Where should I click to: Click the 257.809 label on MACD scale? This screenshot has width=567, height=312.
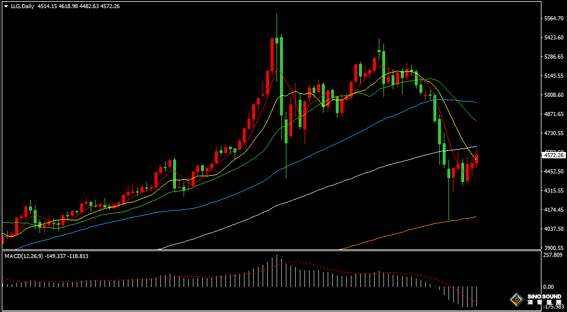point(552,255)
